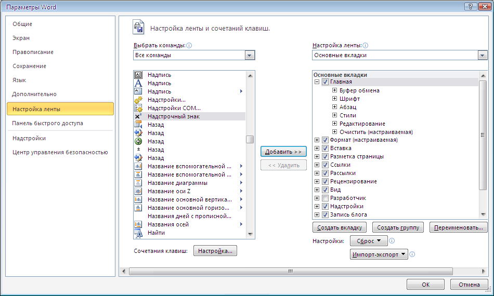This screenshot has width=494, height=296.
Task: Click the horizontal scrollbar thumb at bottom
Action: 291,271
